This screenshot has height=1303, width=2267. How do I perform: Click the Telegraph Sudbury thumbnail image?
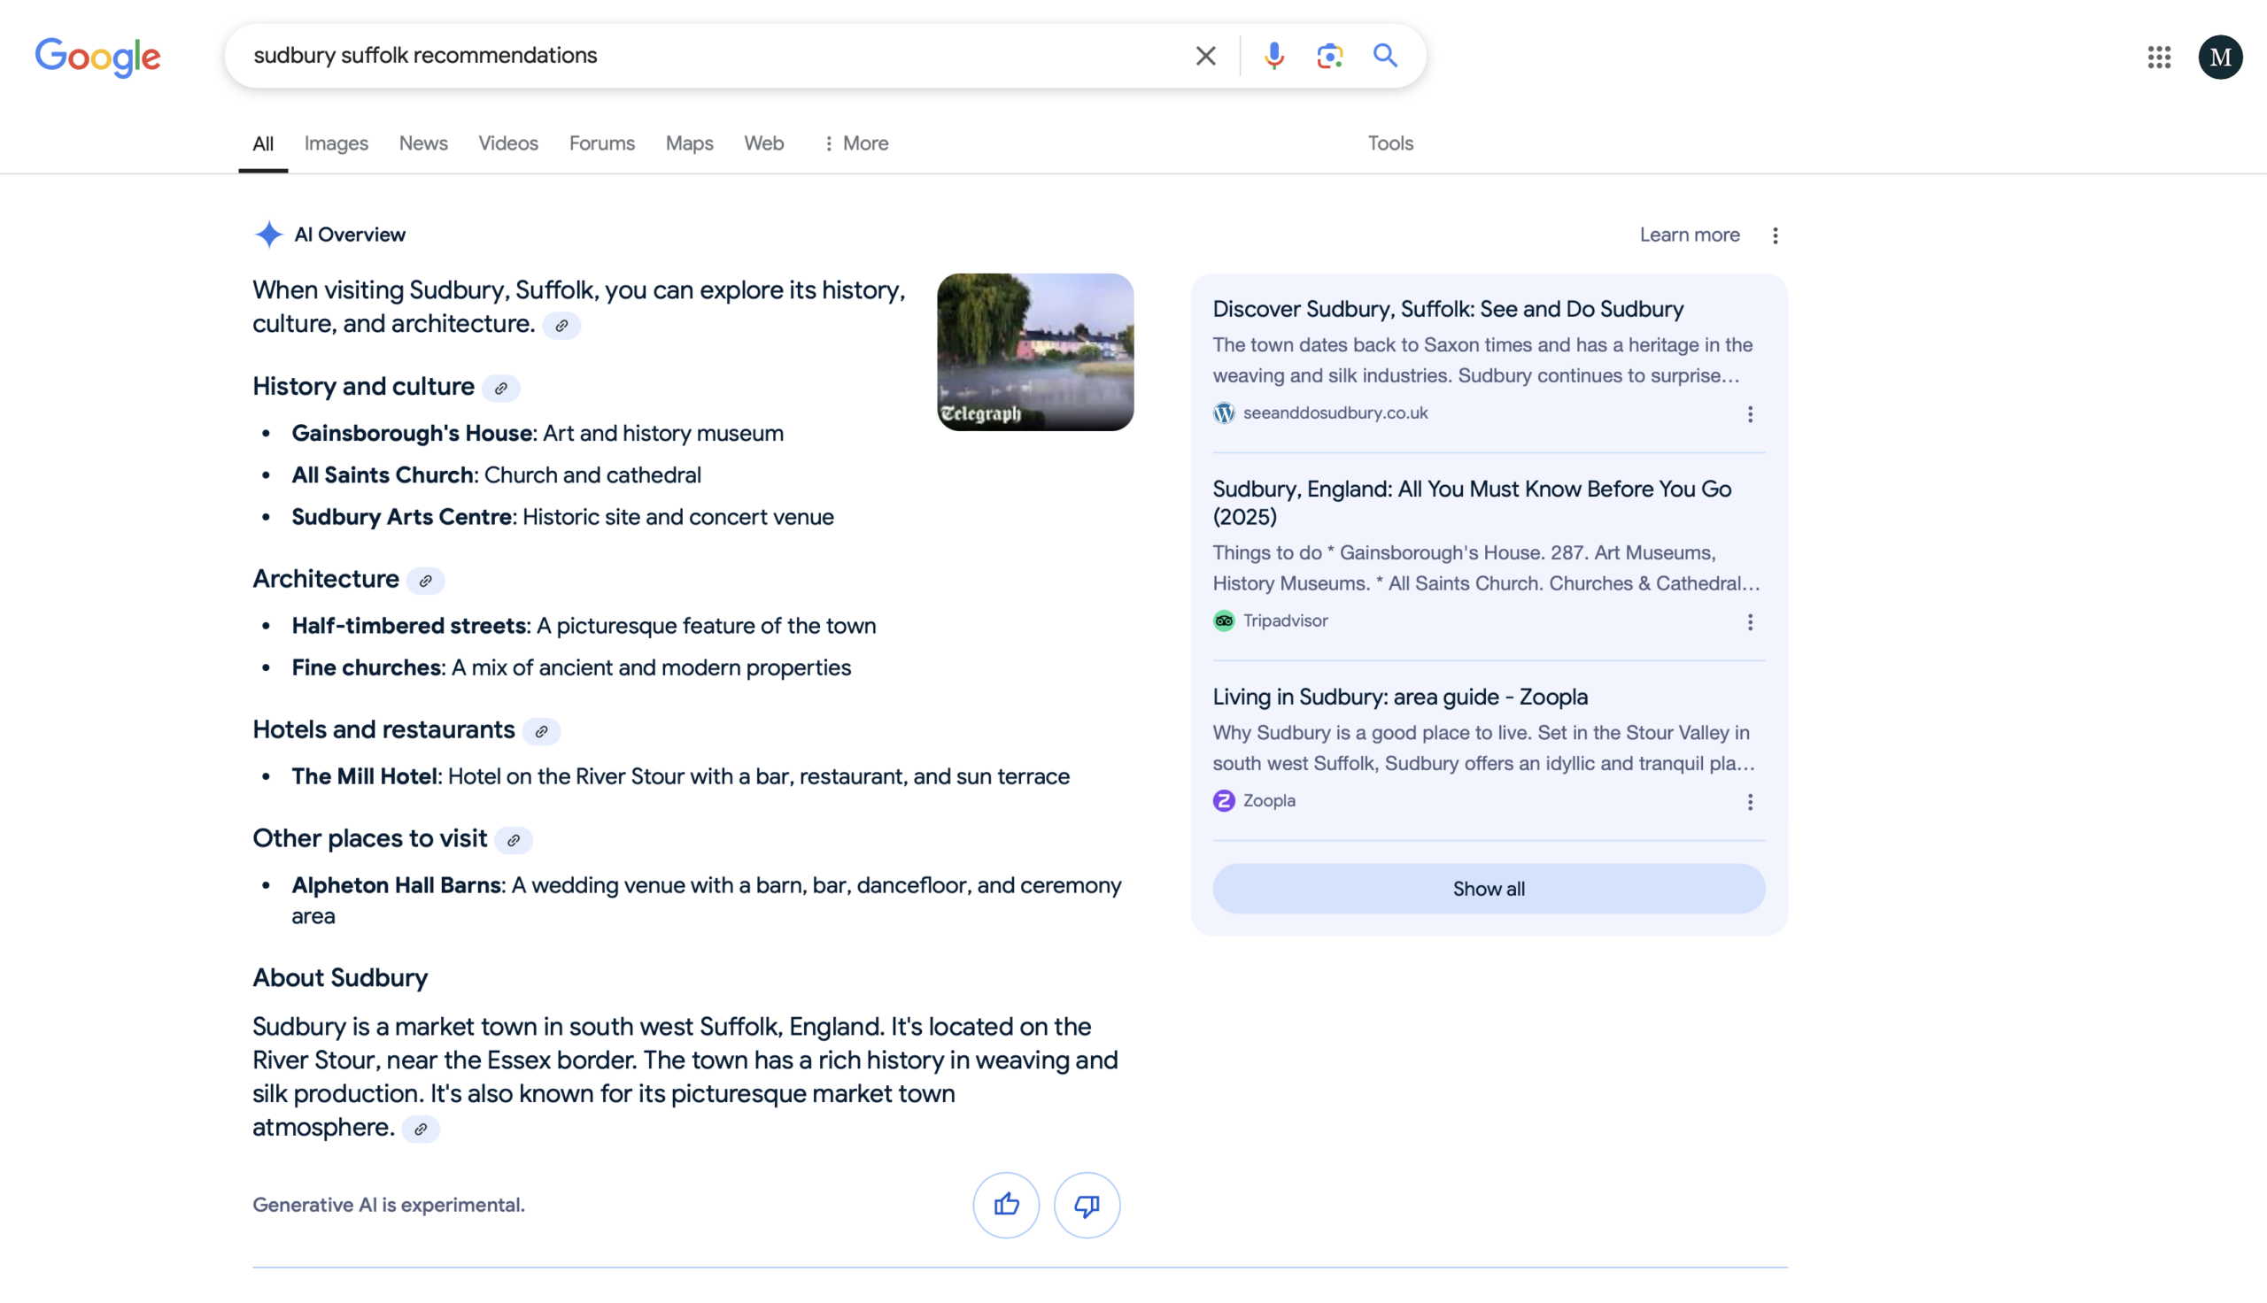click(x=1034, y=352)
